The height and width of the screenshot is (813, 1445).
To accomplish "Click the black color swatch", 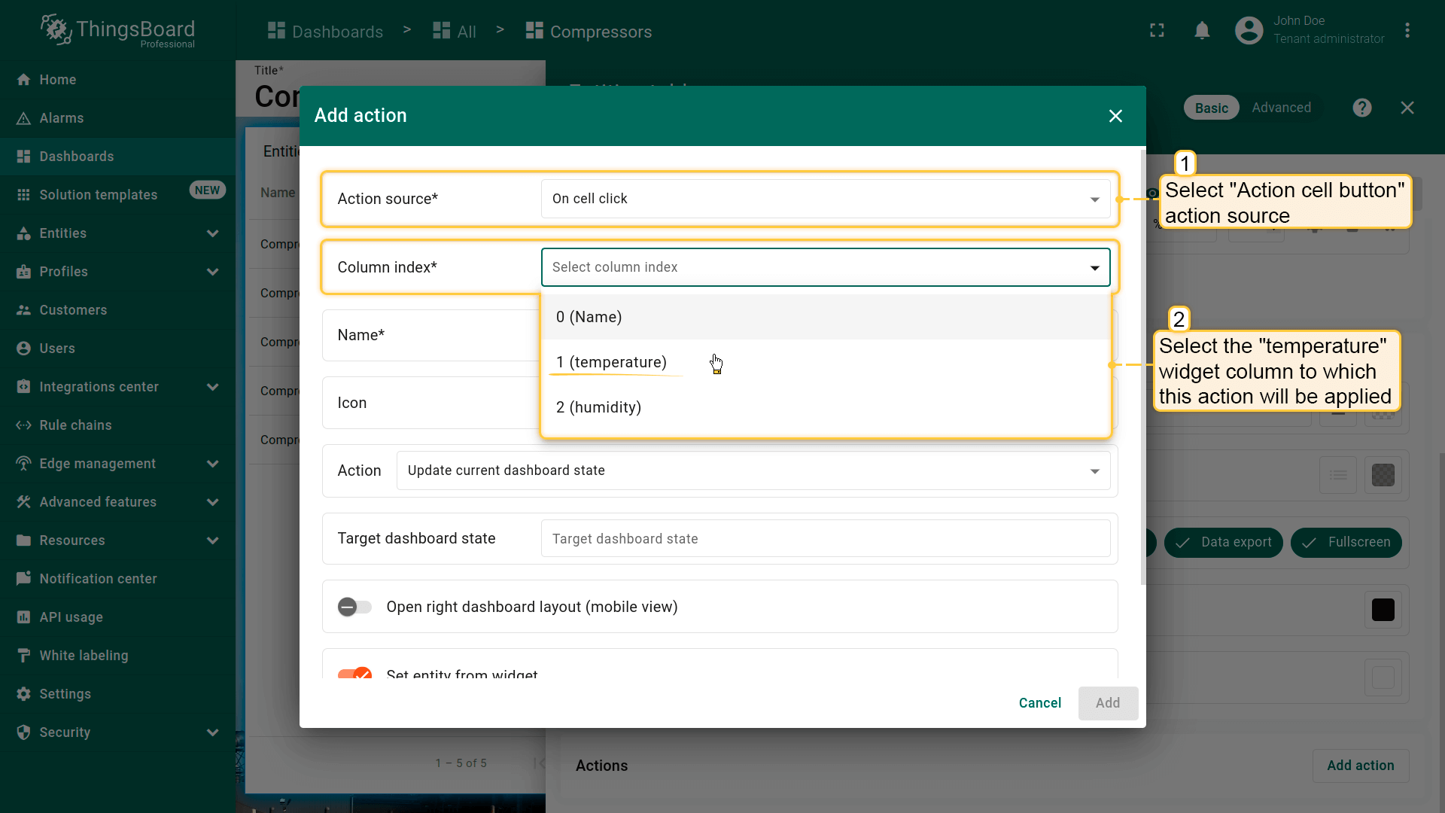I will click(1383, 610).
